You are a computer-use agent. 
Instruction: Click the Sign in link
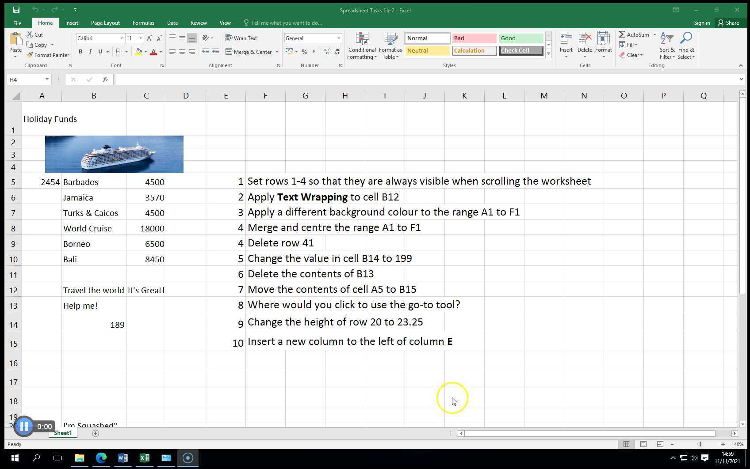coord(702,23)
